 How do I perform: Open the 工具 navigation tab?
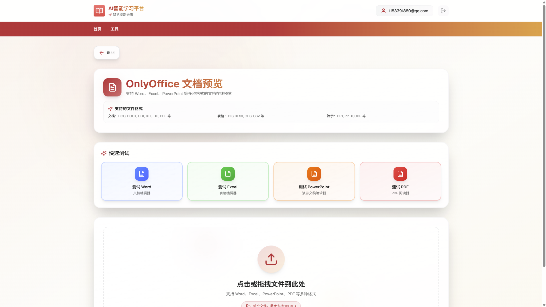tap(114, 29)
